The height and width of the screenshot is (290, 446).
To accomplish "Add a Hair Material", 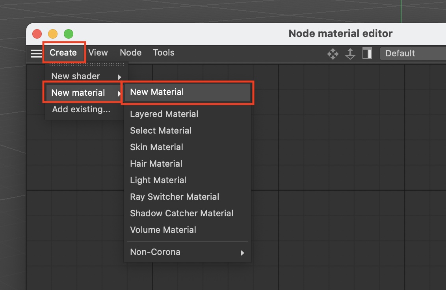I will pos(156,164).
